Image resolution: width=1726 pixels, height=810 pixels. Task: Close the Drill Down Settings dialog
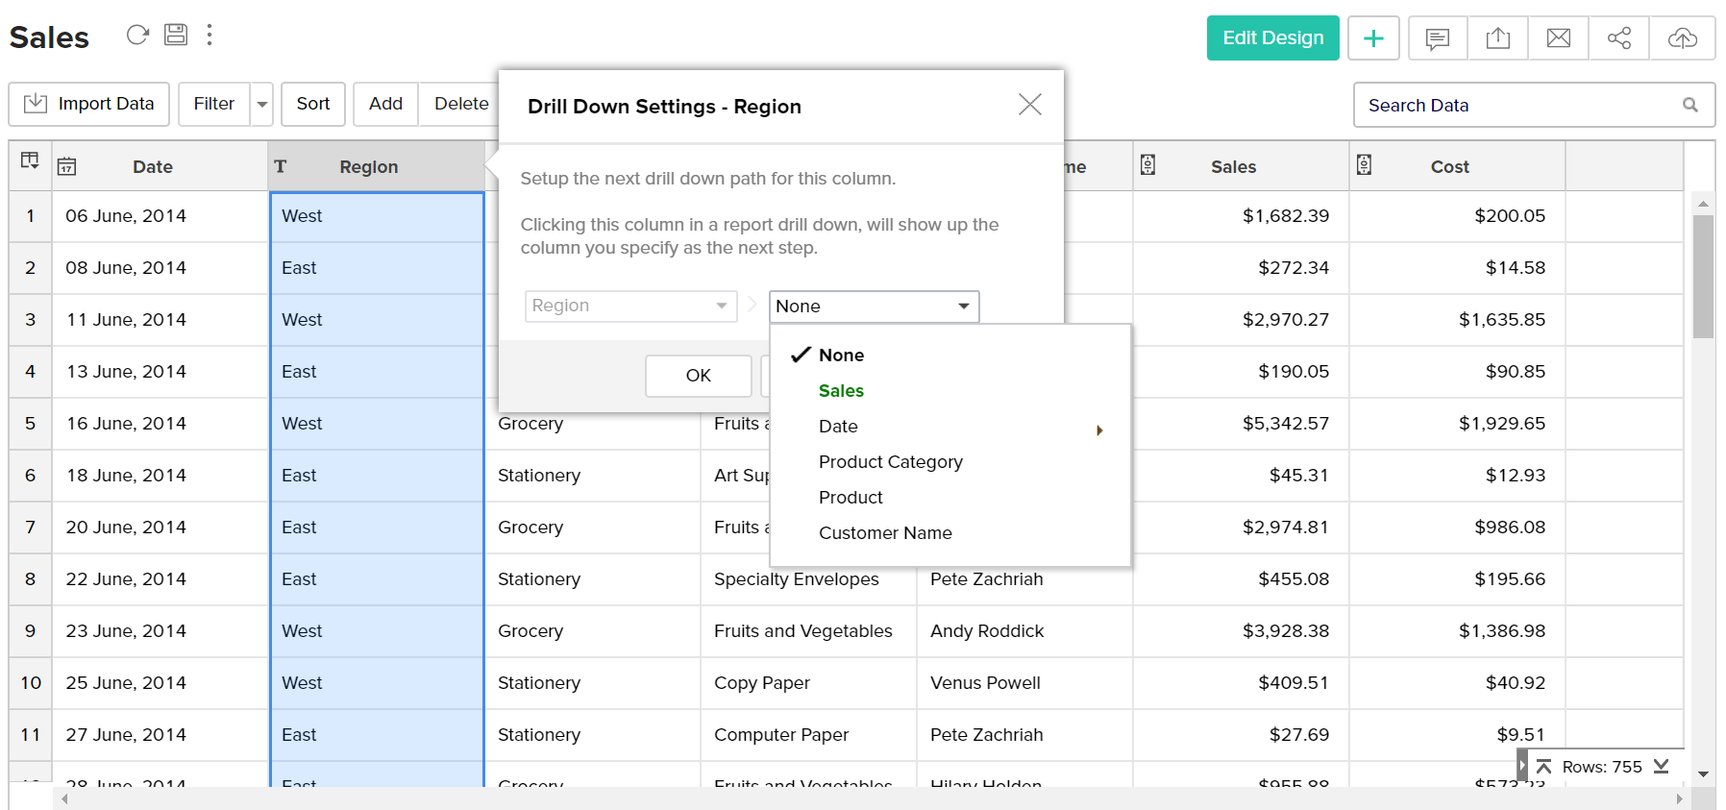coord(1029,105)
